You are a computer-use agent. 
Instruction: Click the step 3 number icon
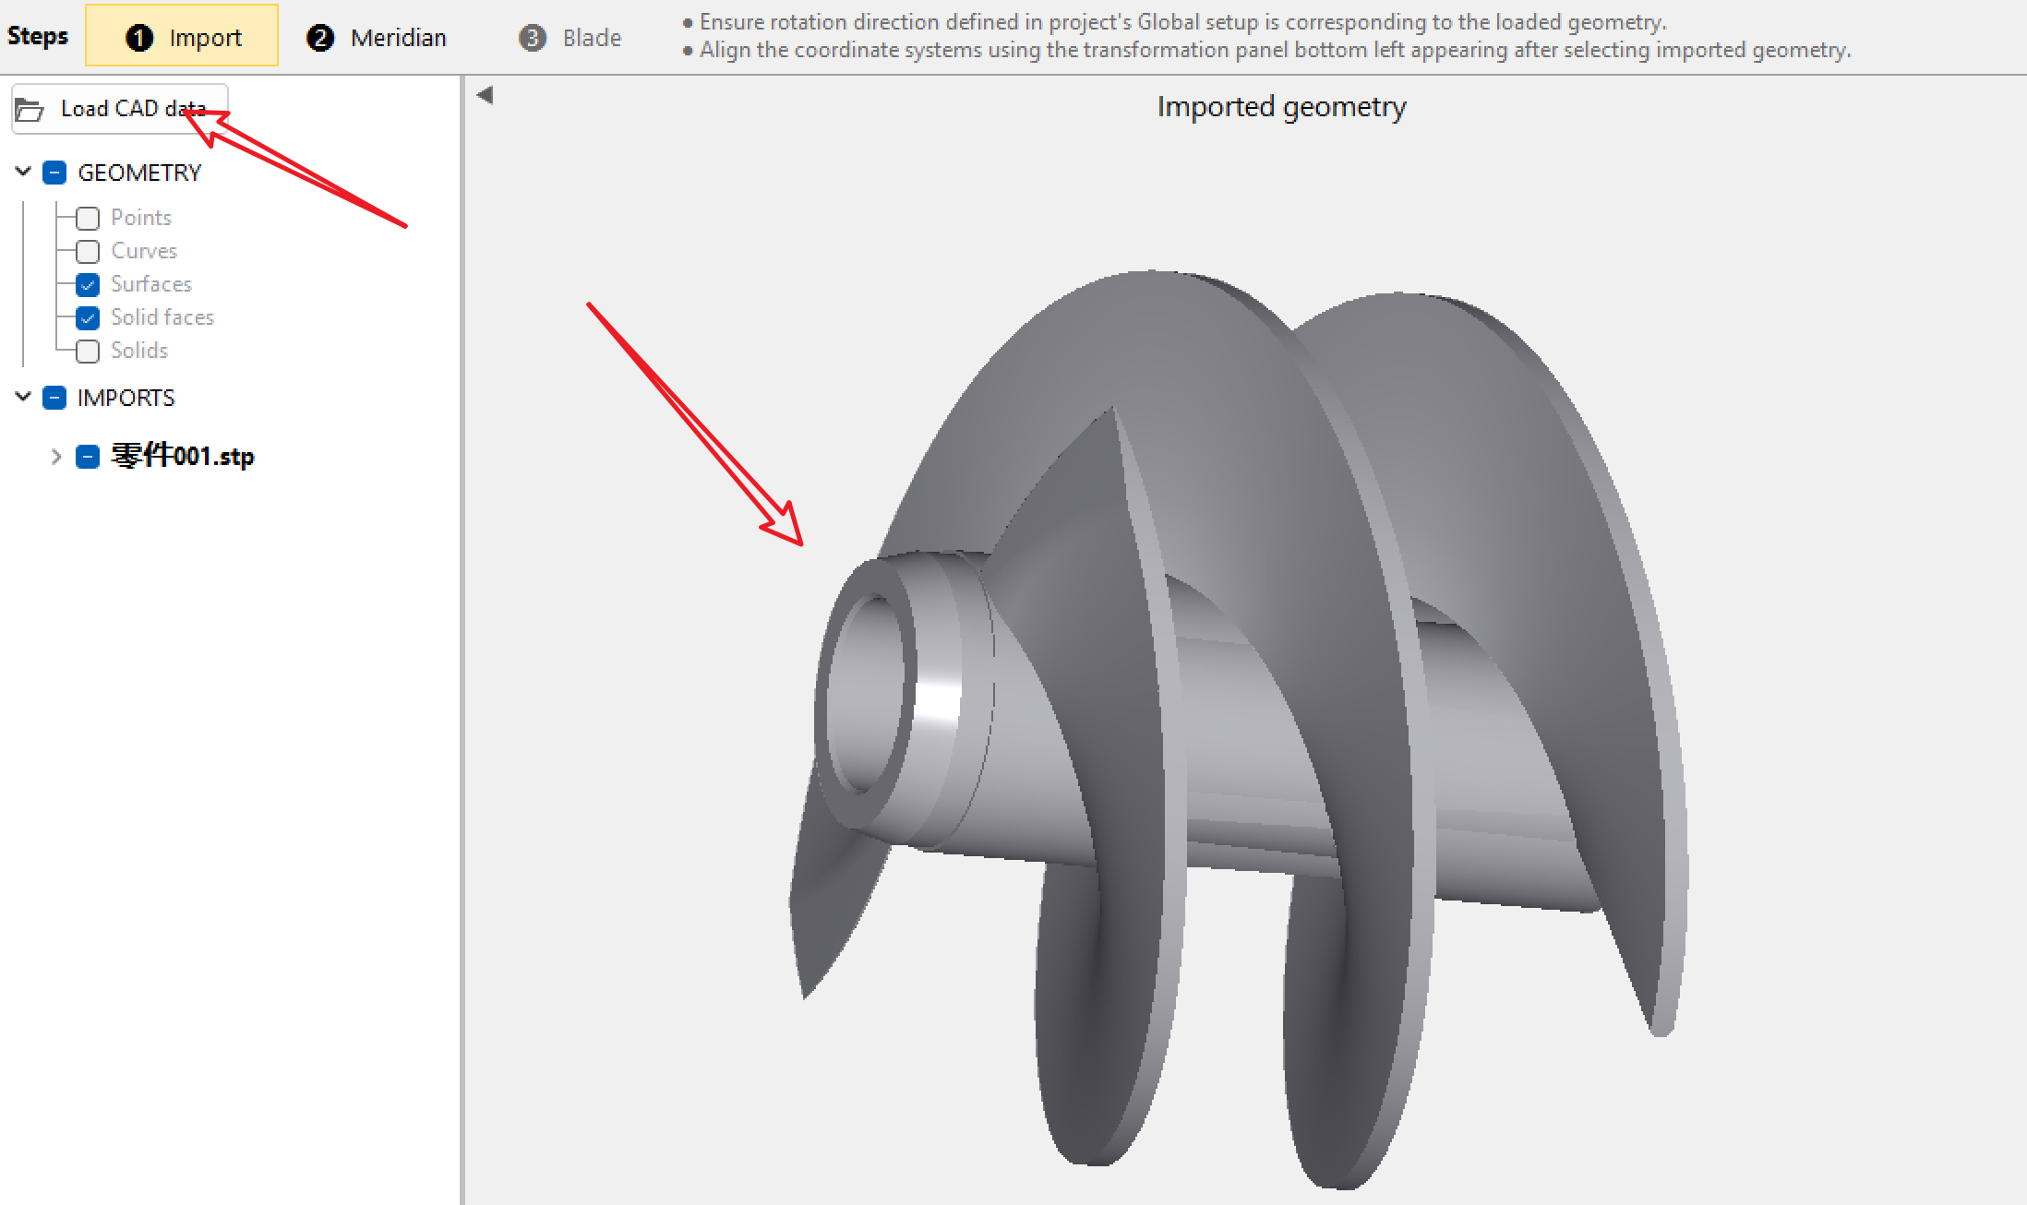point(533,38)
